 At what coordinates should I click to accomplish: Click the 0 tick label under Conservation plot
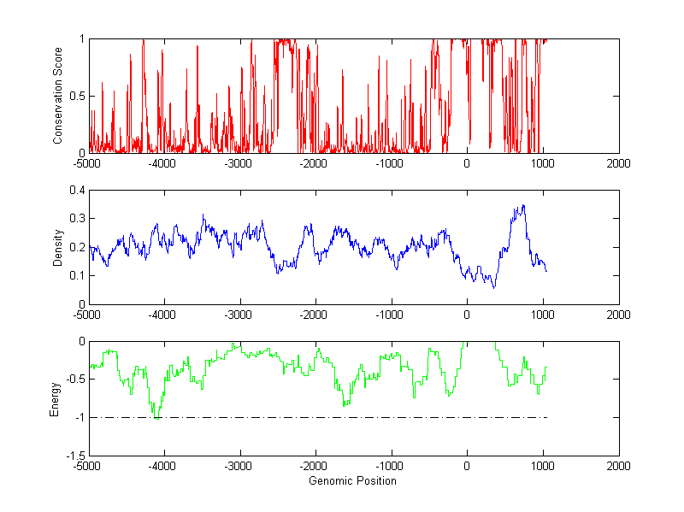[467, 162]
